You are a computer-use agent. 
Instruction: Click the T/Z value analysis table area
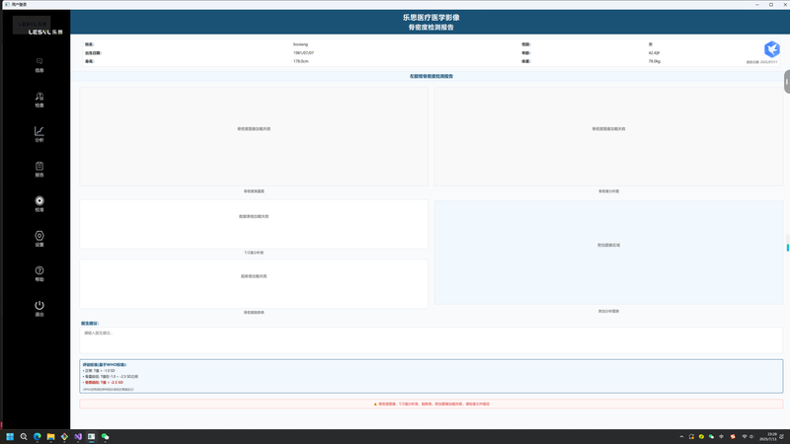pos(254,224)
